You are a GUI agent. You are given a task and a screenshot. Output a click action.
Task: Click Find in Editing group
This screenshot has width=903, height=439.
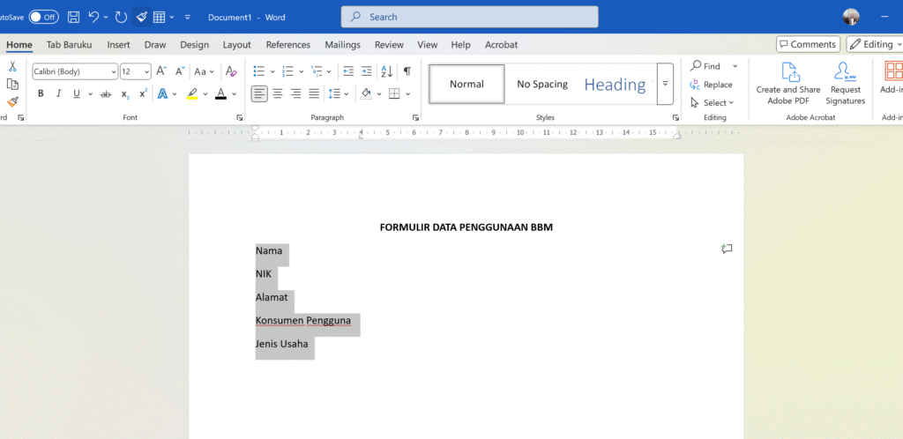click(x=706, y=66)
